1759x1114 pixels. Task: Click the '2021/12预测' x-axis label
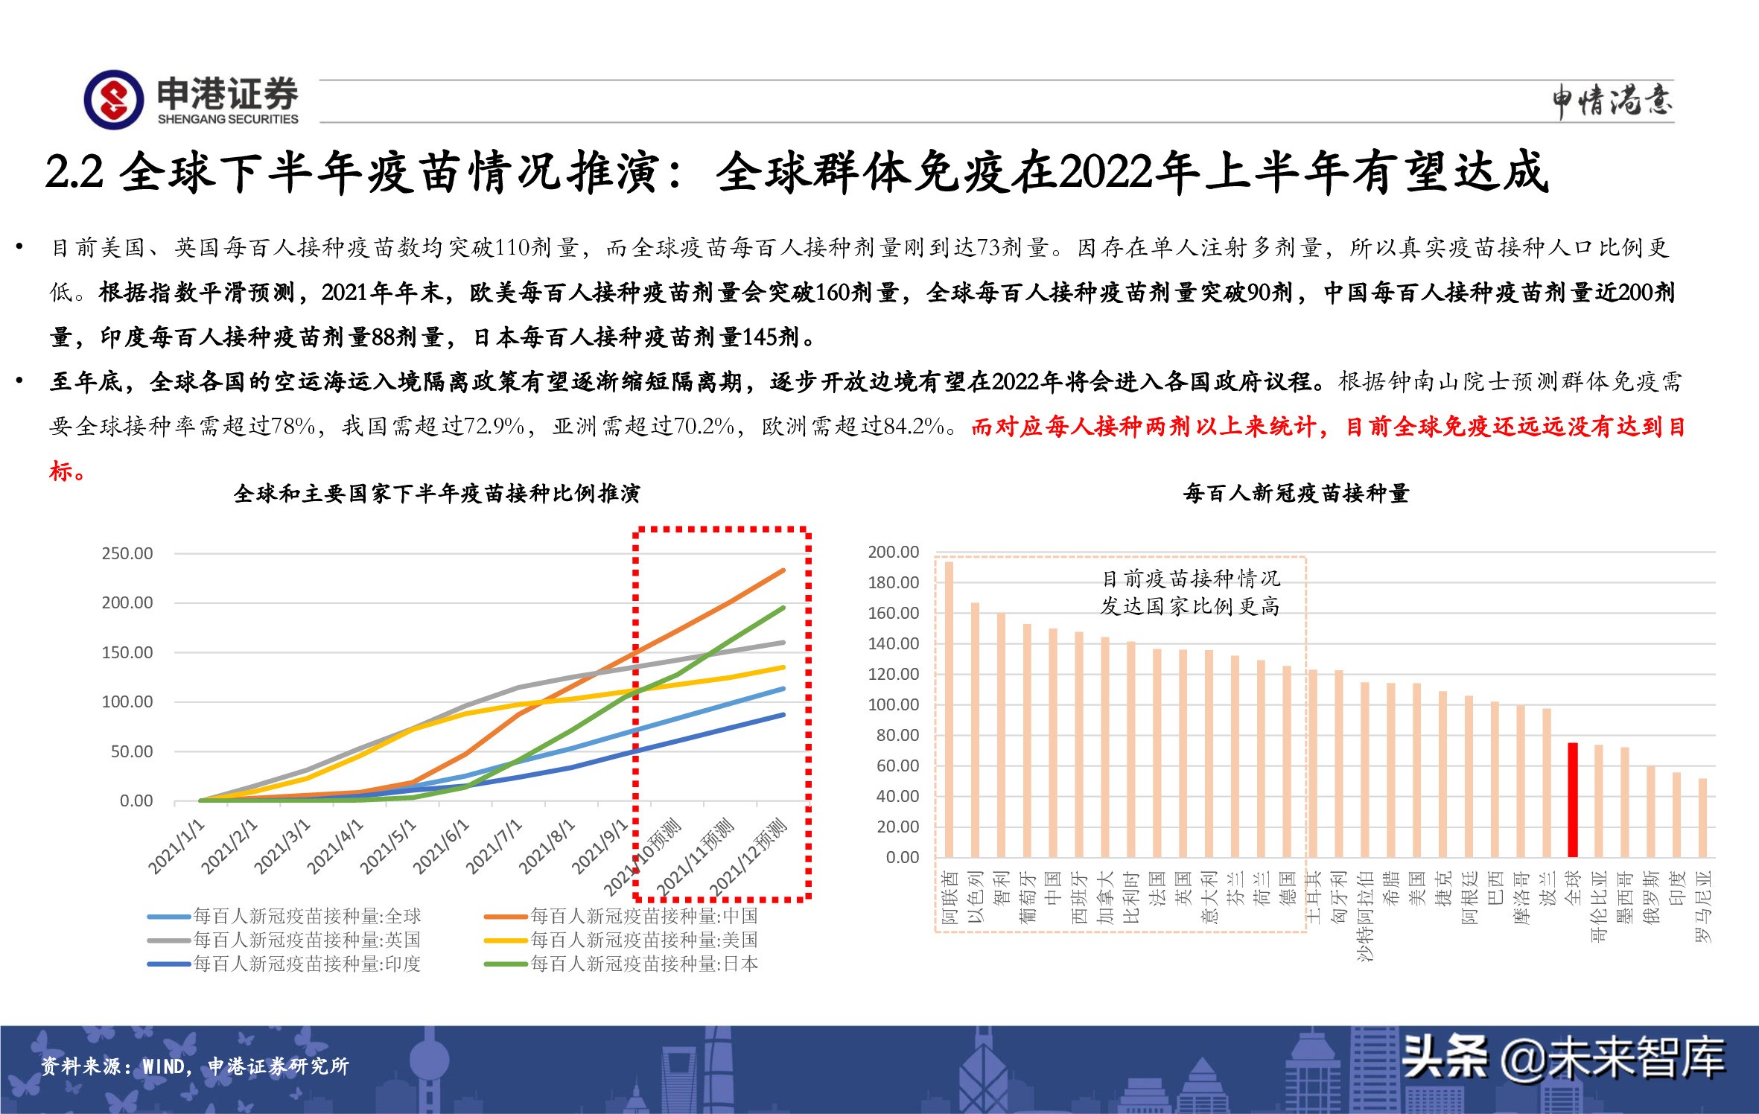(x=747, y=858)
